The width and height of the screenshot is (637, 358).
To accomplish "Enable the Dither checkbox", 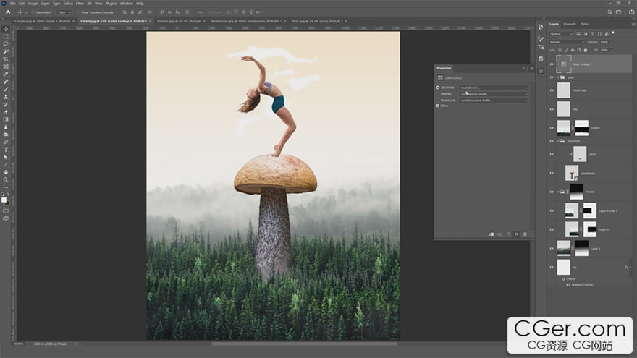I will pos(438,106).
